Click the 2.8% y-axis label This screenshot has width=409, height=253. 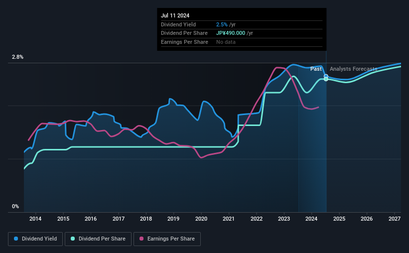pyautogui.click(x=18, y=57)
